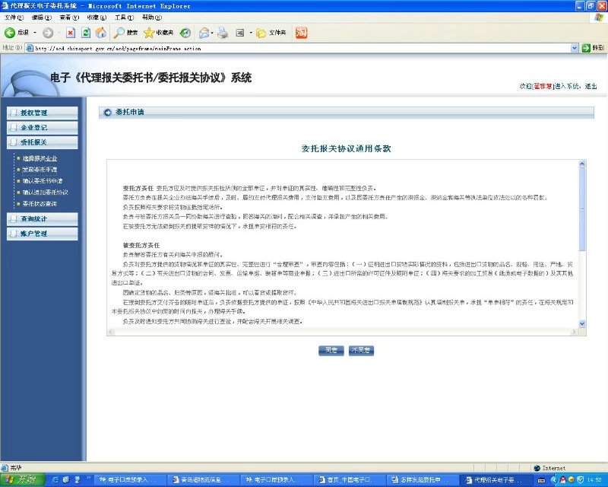Click the system tray clock
Viewport: 608px width, 487px height.
tap(594, 480)
